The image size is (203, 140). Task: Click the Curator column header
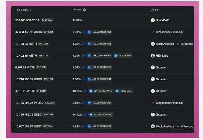point(155,10)
